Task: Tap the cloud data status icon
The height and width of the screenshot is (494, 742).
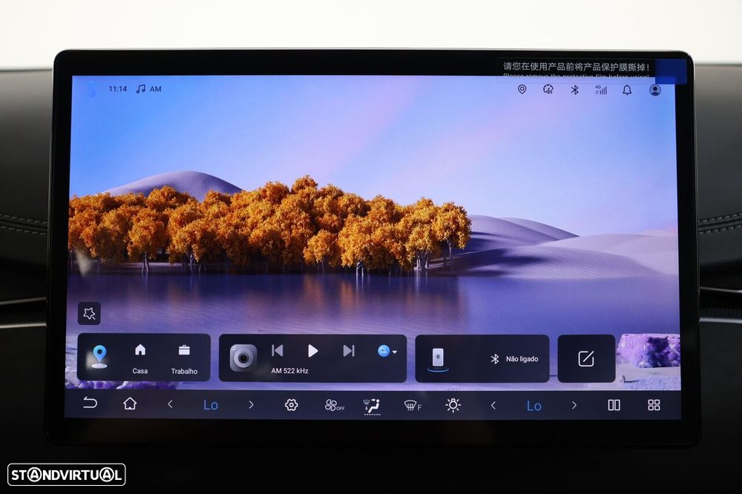Action: click(548, 90)
